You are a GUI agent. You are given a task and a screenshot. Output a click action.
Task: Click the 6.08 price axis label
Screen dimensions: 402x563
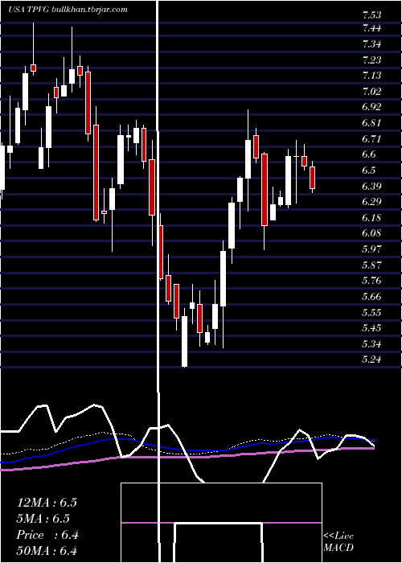tap(371, 234)
